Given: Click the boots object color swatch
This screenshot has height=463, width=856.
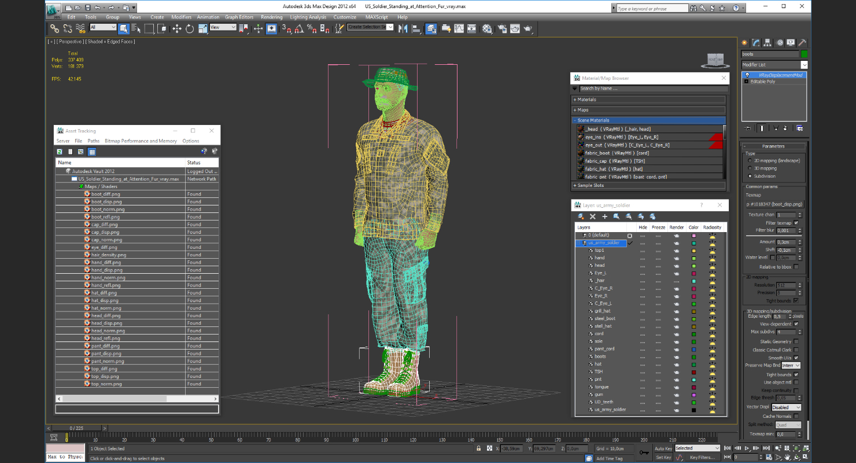Looking at the screenshot, I should click(804, 54).
